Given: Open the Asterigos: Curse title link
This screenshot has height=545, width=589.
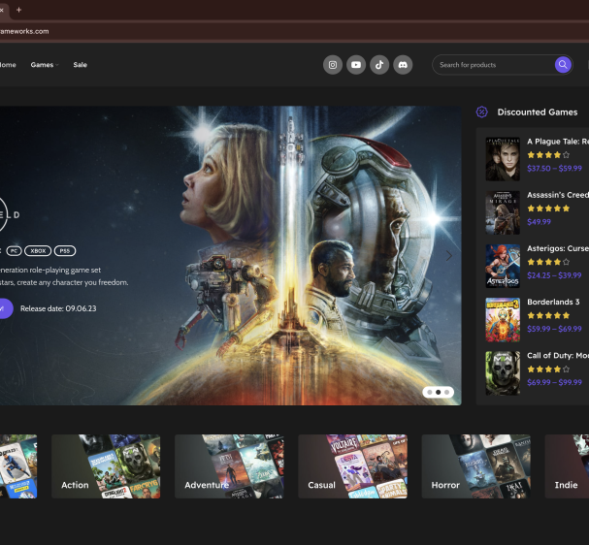Looking at the screenshot, I should (x=558, y=248).
